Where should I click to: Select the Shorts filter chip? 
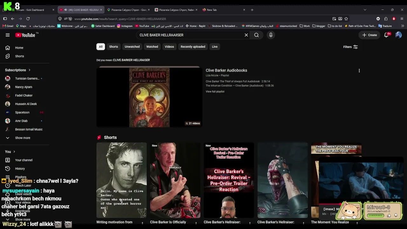point(114,47)
